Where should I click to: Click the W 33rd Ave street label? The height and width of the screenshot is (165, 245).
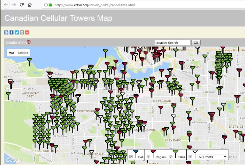click(60, 136)
